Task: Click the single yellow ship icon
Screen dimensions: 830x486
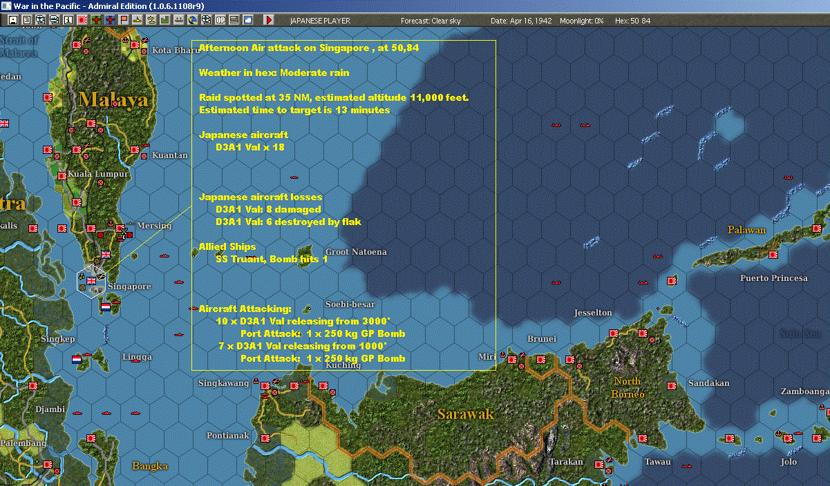Action: 138,20
